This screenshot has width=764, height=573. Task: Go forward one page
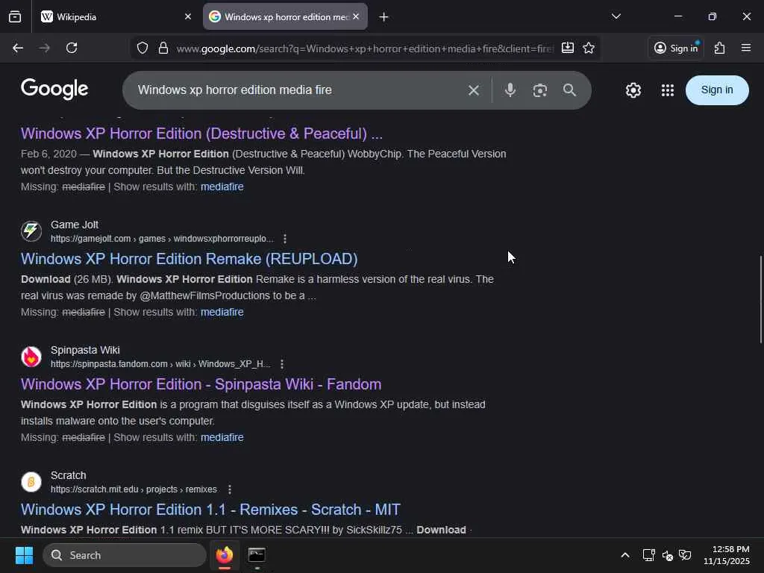pos(44,48)
